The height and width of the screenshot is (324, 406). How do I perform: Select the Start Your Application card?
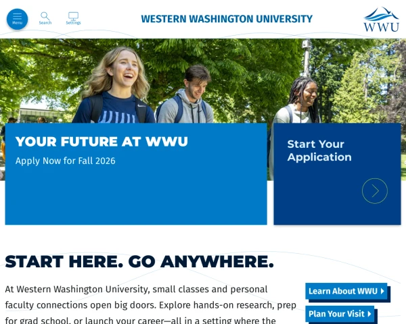[337, 174]
